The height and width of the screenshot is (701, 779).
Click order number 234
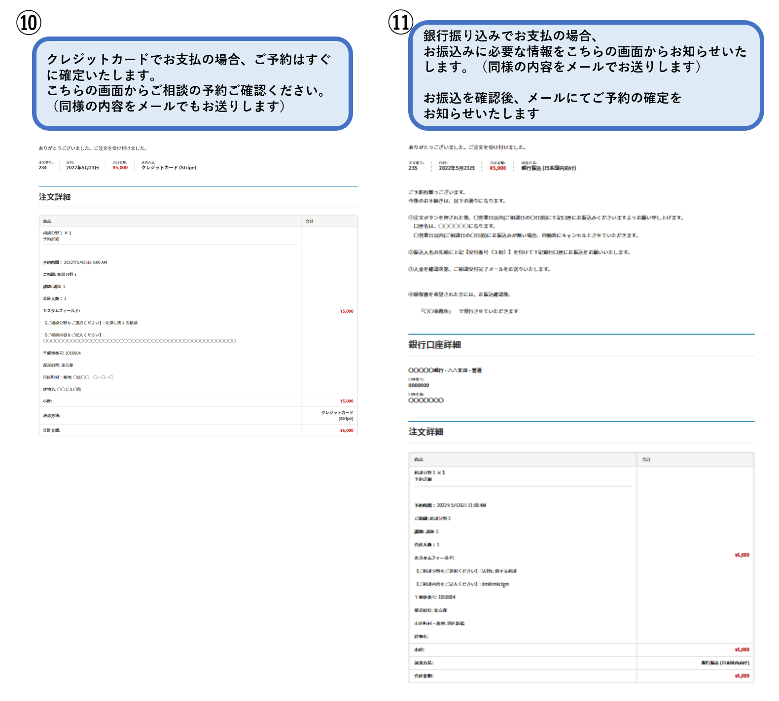coord(43,168)
